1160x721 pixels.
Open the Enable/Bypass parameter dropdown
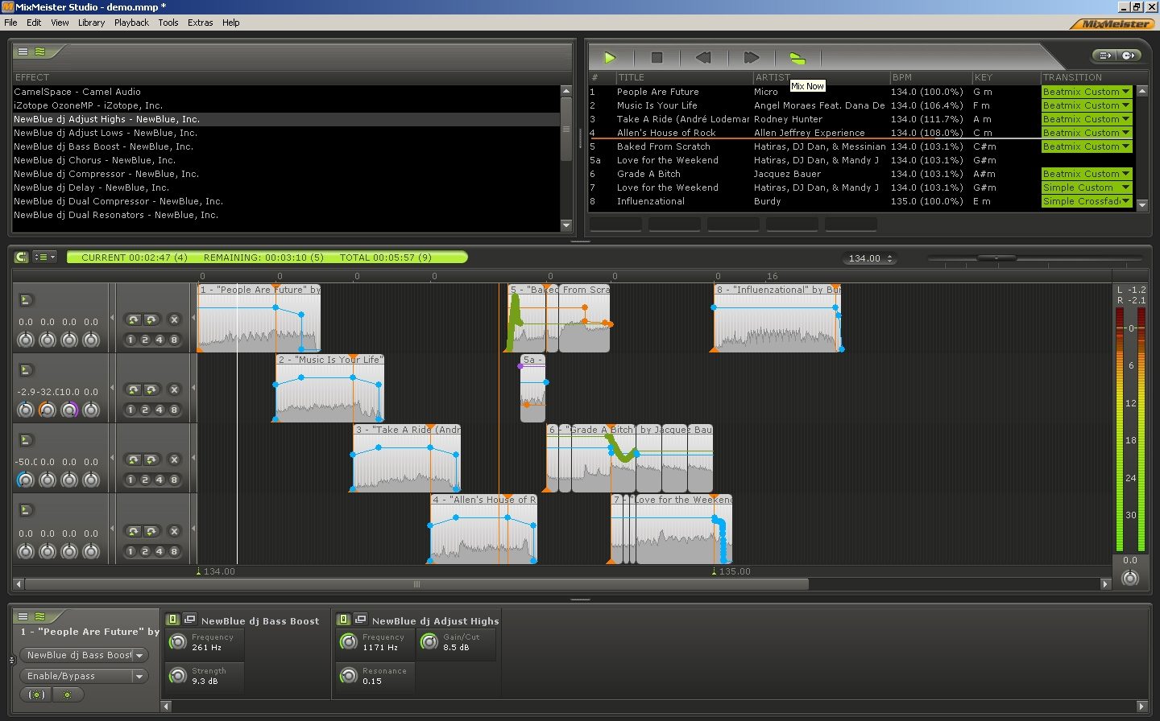coord(139,676)
